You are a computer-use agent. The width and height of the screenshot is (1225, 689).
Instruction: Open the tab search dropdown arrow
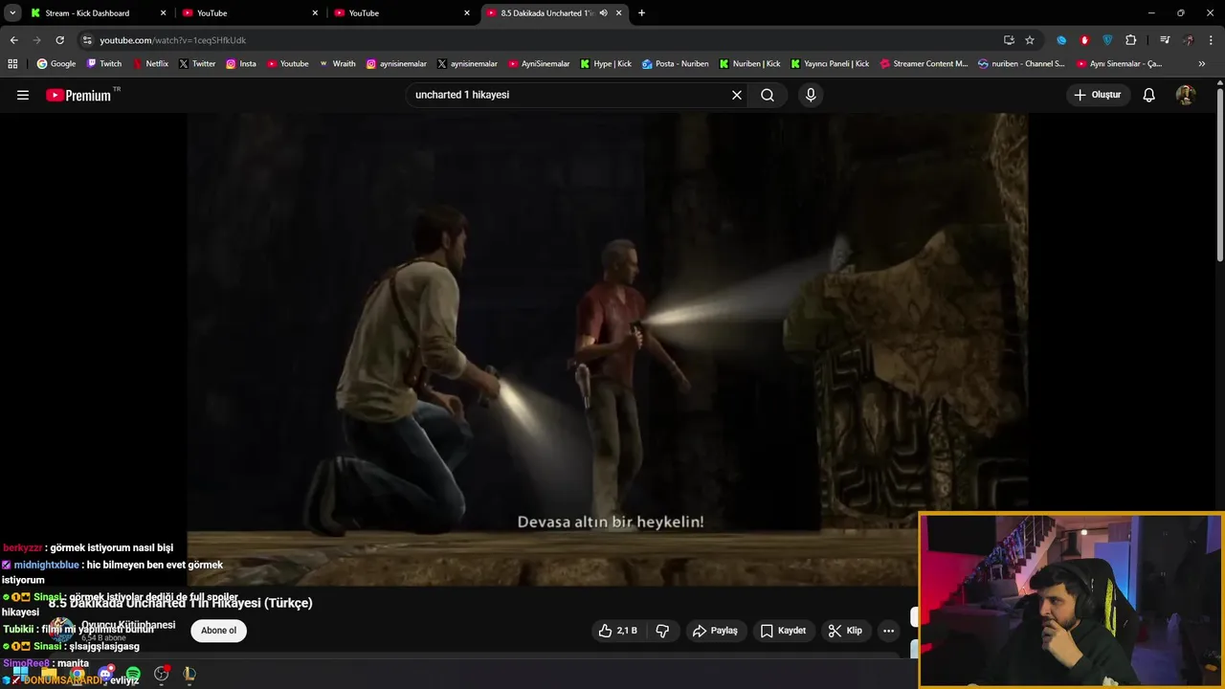[x=12, y=13]
